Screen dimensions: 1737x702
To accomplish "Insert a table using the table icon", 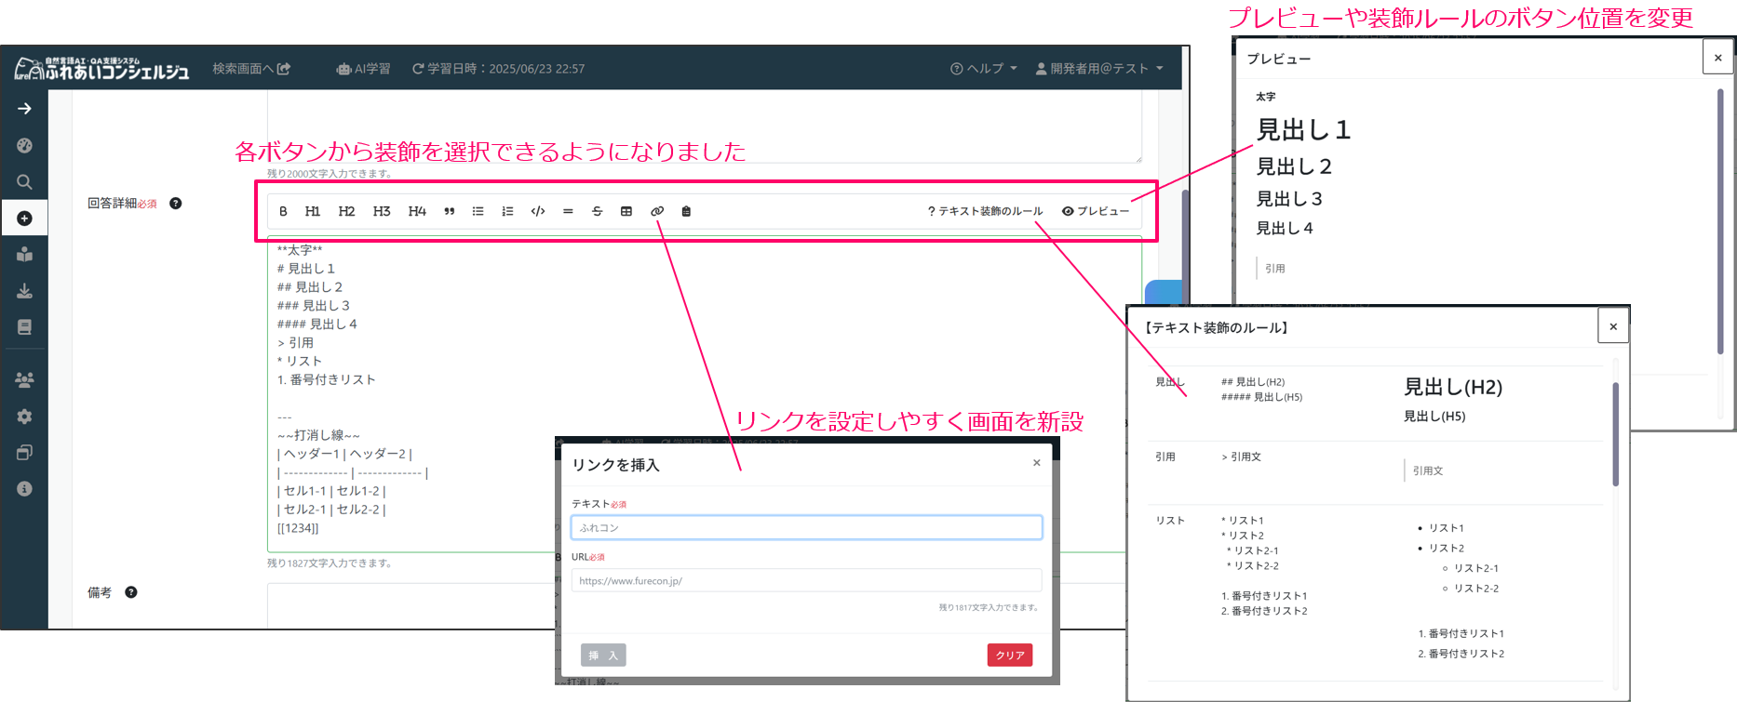I will [x=626, y=212].
